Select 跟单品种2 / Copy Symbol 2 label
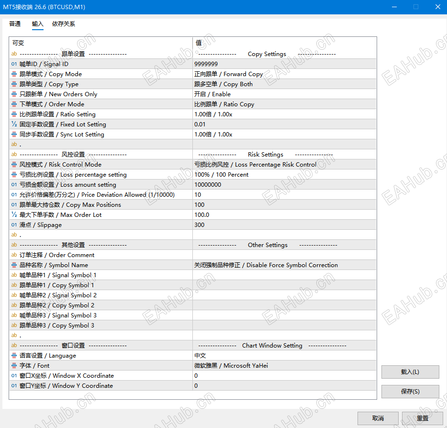The width and height of the screenshot is (447, 428). pos(57,305)
